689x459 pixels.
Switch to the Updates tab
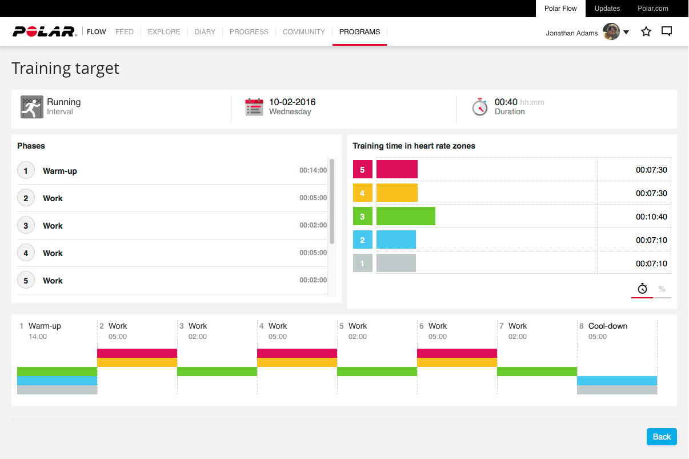tap(607, 9)
